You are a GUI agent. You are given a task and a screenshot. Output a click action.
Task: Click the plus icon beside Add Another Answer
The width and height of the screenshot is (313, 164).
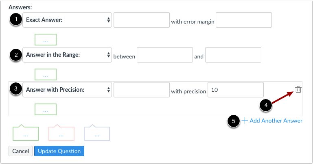(x=245, y=121)
